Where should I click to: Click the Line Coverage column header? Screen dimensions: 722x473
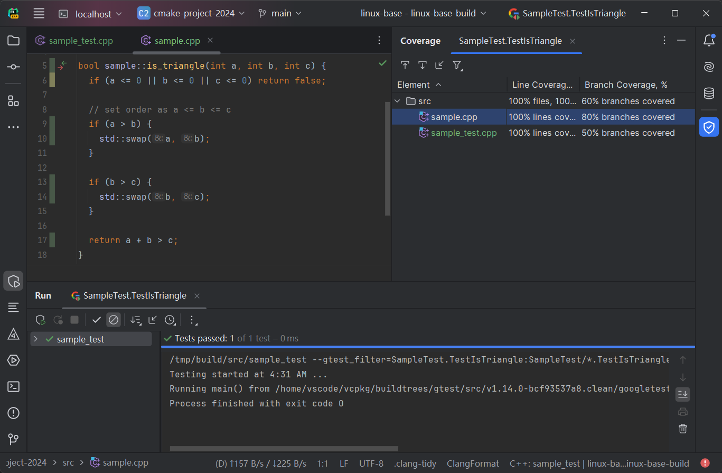point(543,85)
